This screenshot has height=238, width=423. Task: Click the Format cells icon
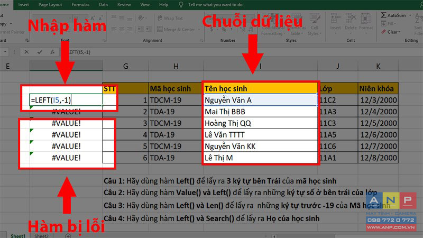click(366, 19)
